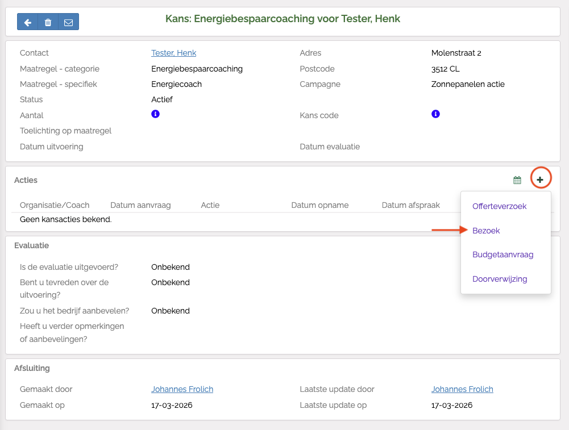Click the Organisatie/Coach column header

[55, 205]
